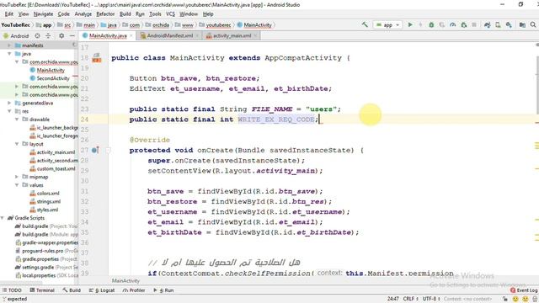Open the Terminal tool window

(42, 290)
